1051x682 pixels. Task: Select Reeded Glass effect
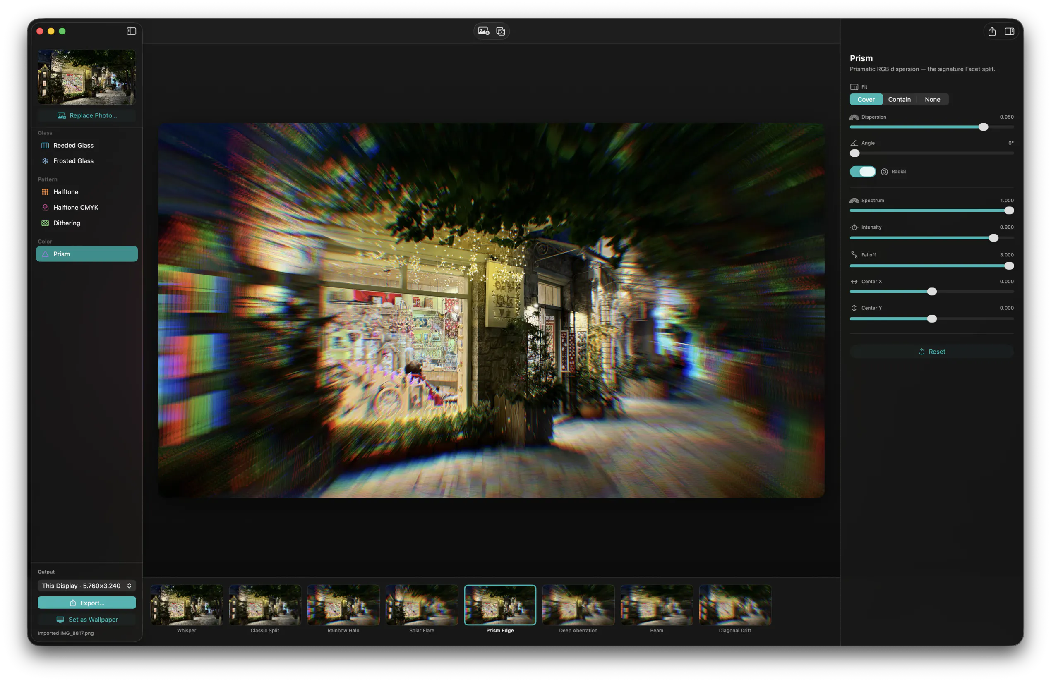coord(86,145)
